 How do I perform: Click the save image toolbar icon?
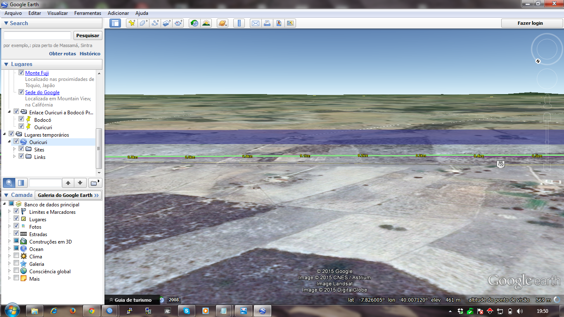click(279, 23)
